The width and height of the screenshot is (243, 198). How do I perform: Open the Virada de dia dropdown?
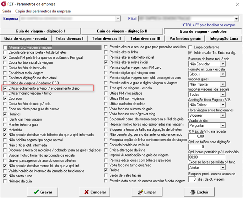pyautogui.click(x=223, y=125)
